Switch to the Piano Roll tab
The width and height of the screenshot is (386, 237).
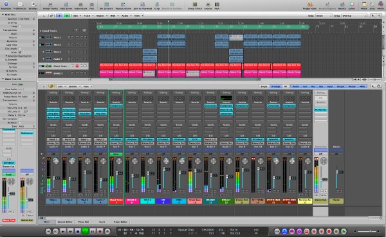click(84, 222)
